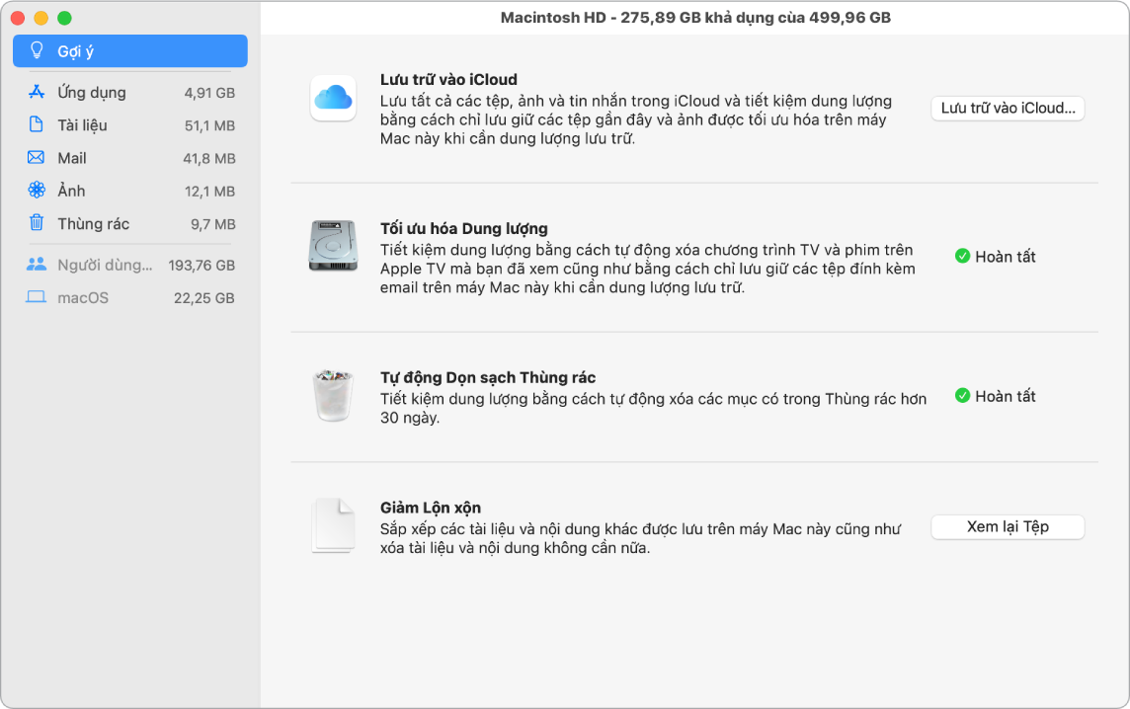Open Ảnh from the sidebar
Screen dimensions: 1130x709
(35, 191)
